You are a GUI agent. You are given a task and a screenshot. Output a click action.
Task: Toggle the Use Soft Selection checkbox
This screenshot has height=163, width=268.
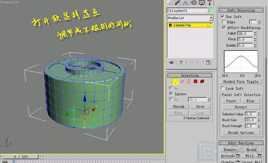point(222,17)
